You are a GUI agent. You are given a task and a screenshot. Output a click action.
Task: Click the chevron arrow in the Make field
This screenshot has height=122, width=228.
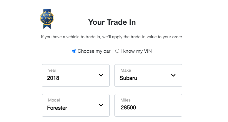[x=173, y=75]
